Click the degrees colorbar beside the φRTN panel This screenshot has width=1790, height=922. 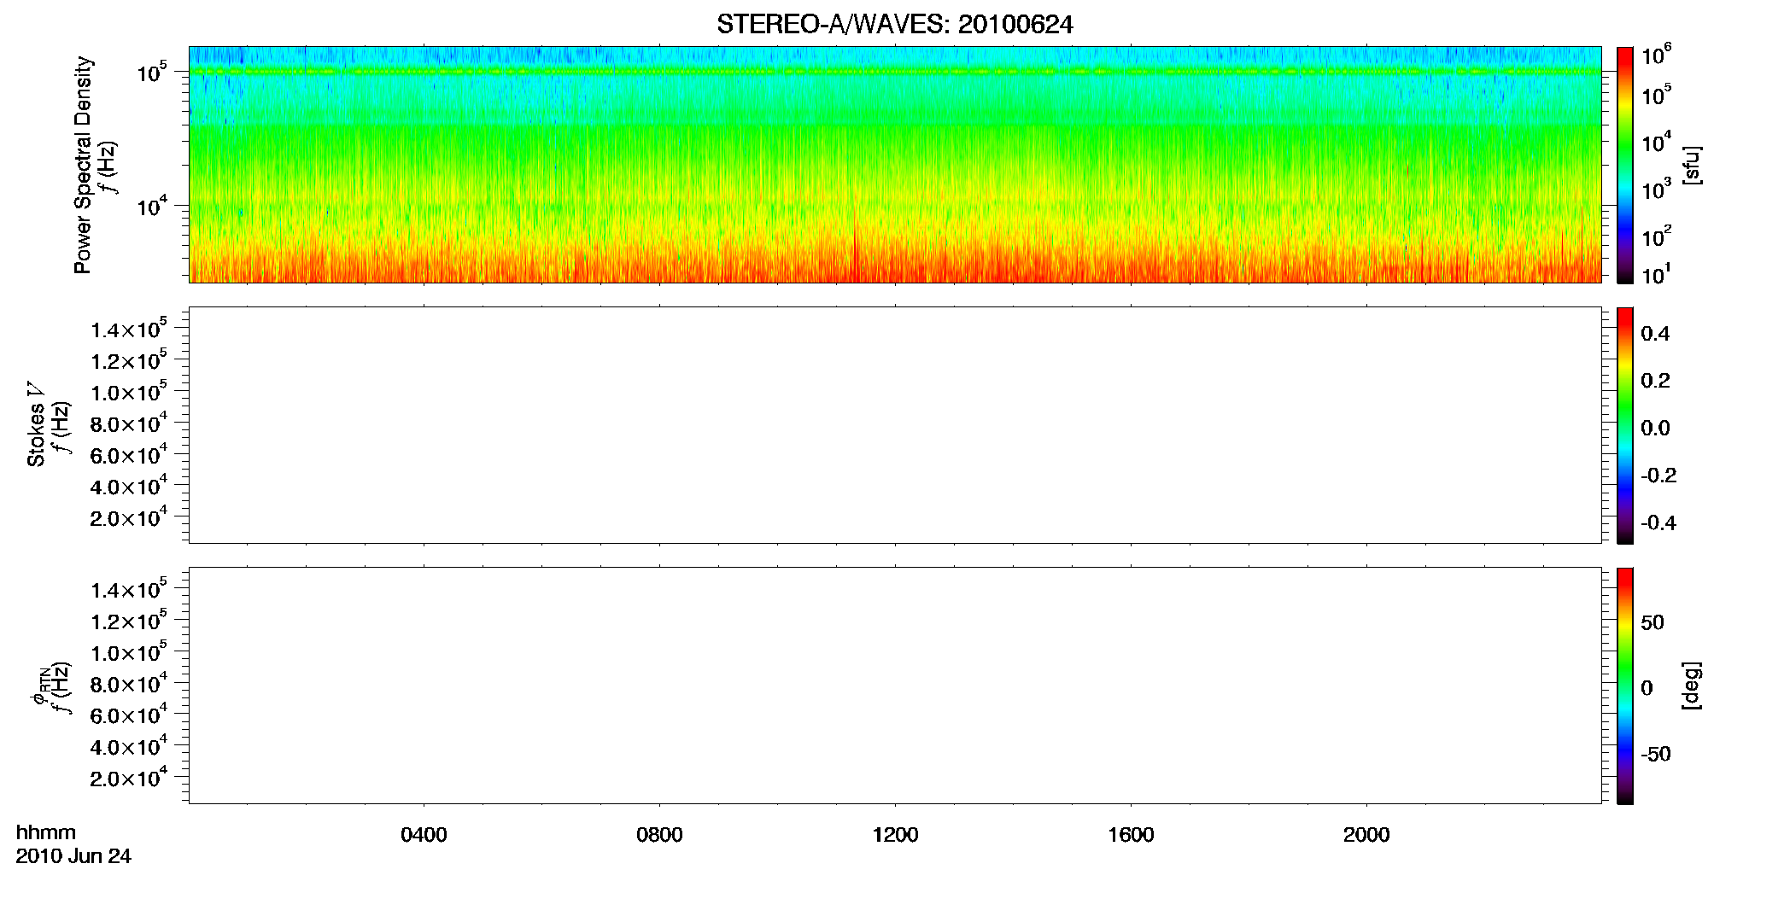(x=1625, y=685)
